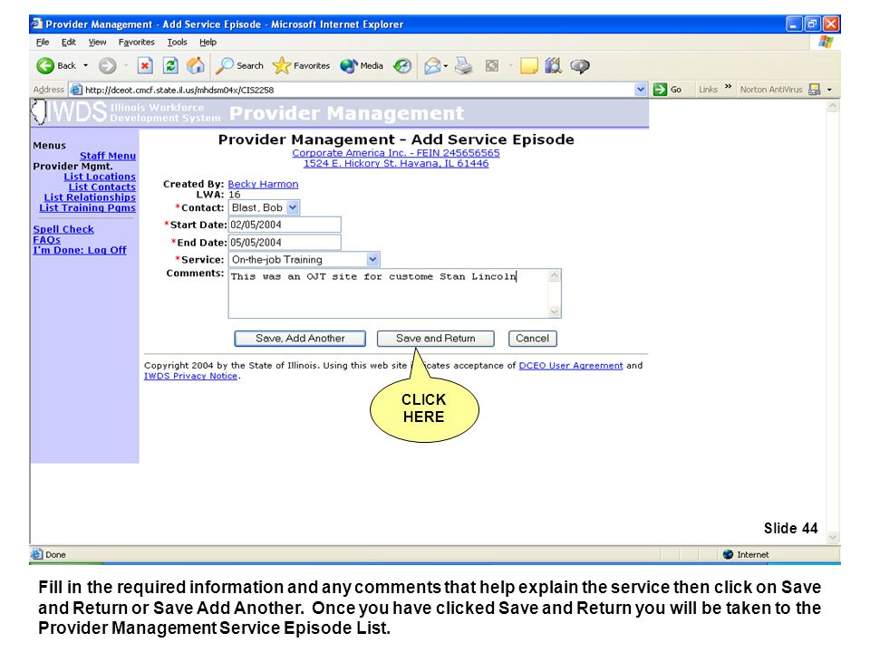Open the Help menu
Viewport: 870px width, 652px height.
pyautogui.click(x=208, y=43)
